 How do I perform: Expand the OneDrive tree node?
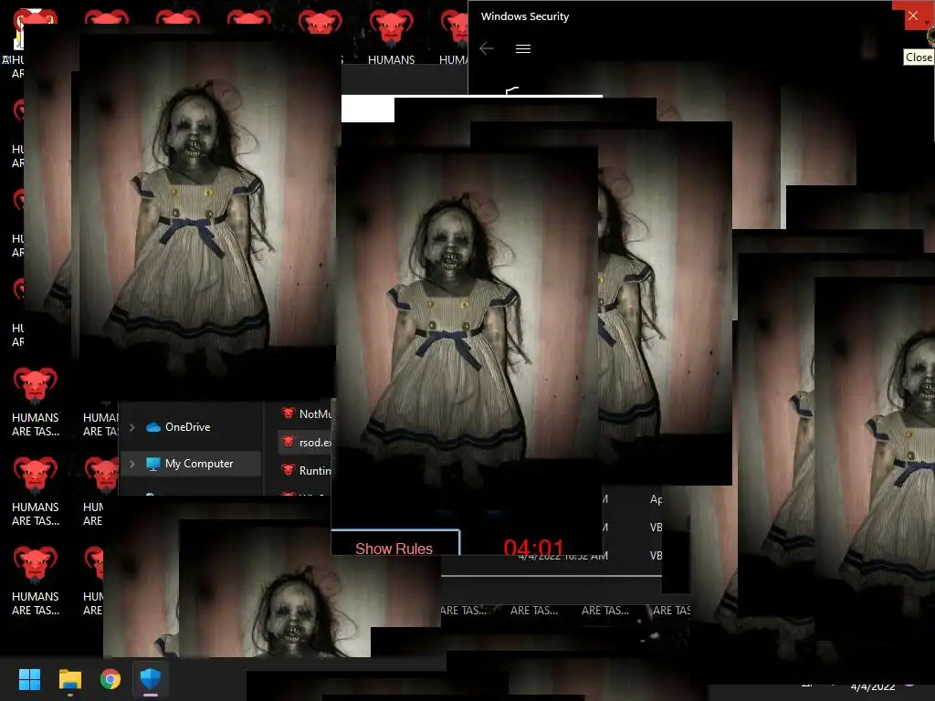[x=132, y=427]
